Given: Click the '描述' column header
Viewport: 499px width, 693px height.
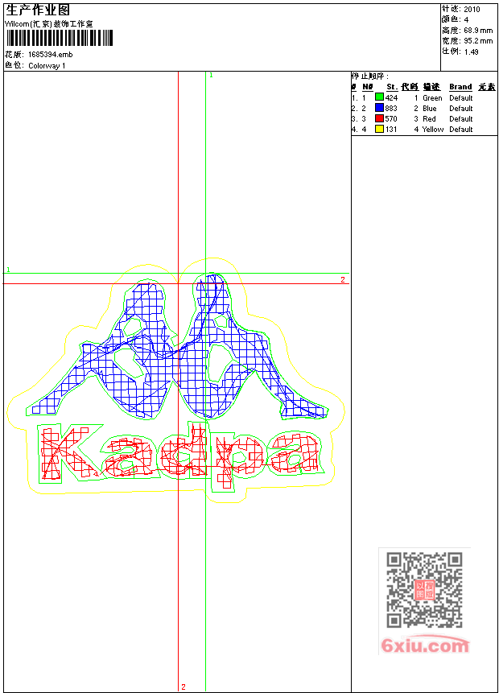Looking at the screenshot, I should [431, 87].
